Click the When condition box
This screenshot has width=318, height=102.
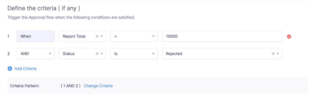point(36,36)
